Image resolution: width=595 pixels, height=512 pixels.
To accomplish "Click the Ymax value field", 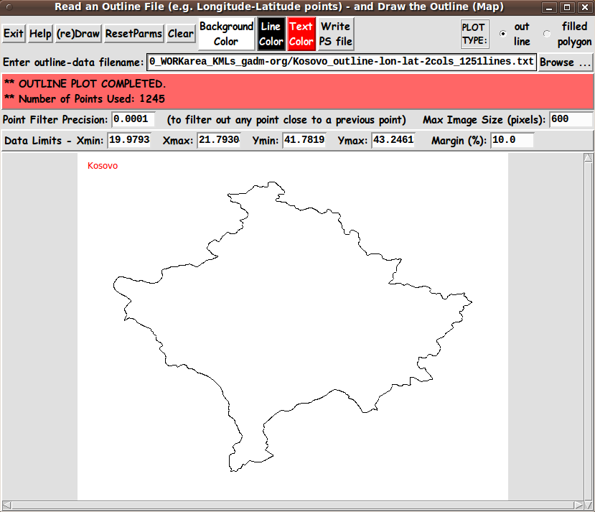I will coord(393,140).
